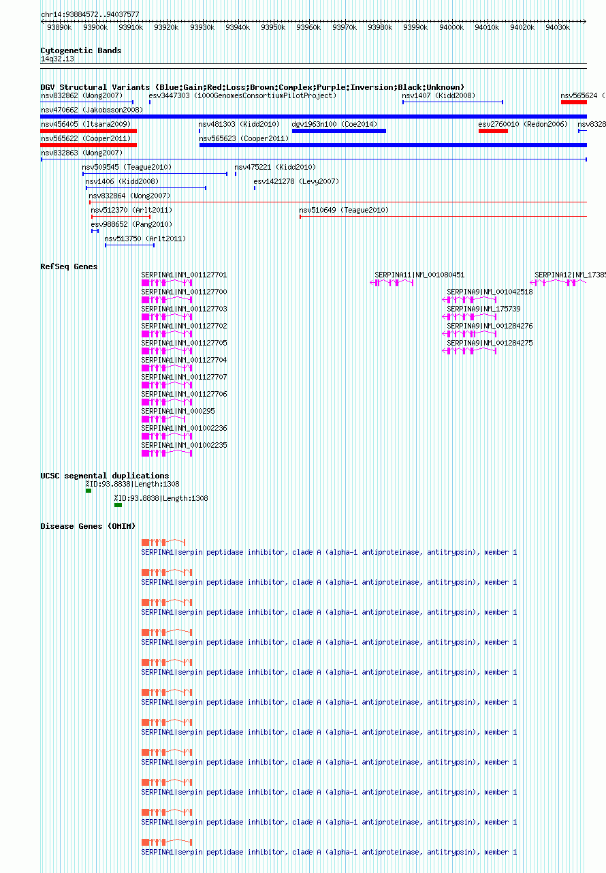Select variant nsv1406 (Kidd2008)
This screenshot has height=873, width=606.
(x=122, y=182)
